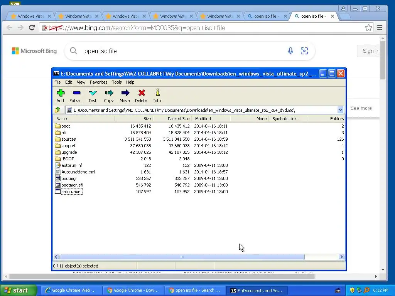Image resolution: width=395 pixels, height=296 pixels.
Task: Click the Folders column header
Action: click(326, 119)
